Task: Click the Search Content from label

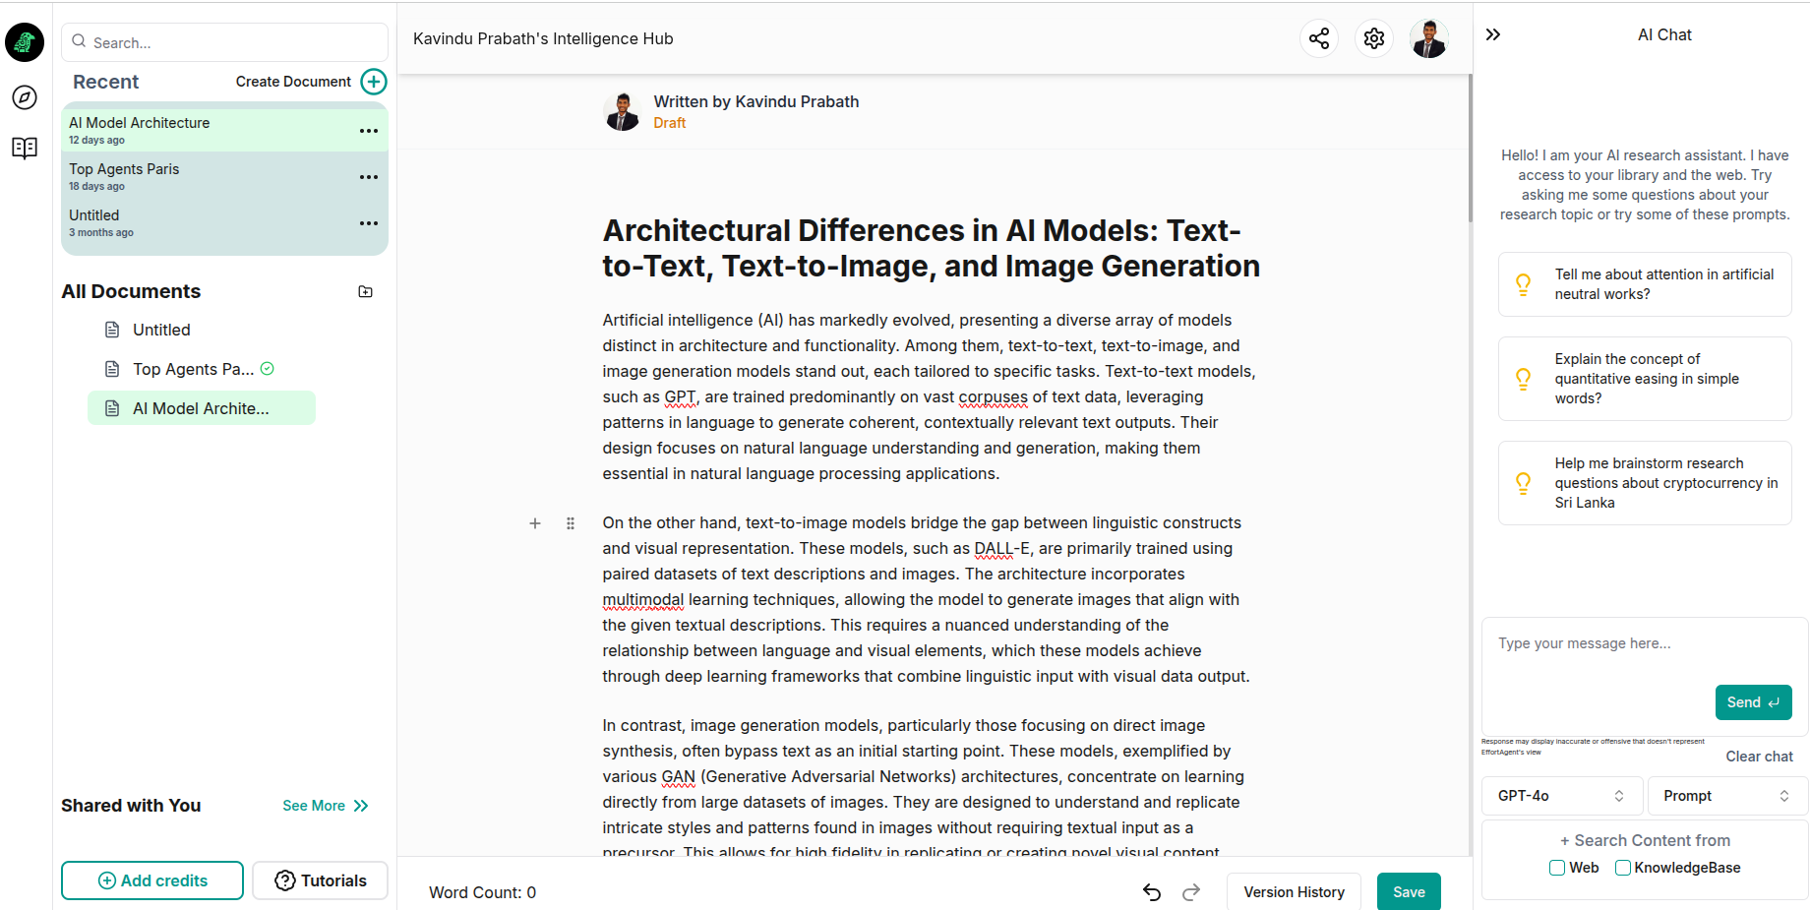Action: [1645, 840]
